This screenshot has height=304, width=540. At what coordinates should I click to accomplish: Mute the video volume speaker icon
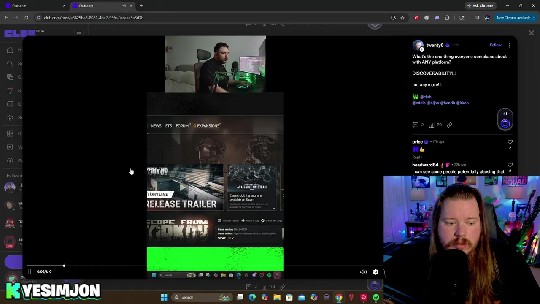(363, 272)
